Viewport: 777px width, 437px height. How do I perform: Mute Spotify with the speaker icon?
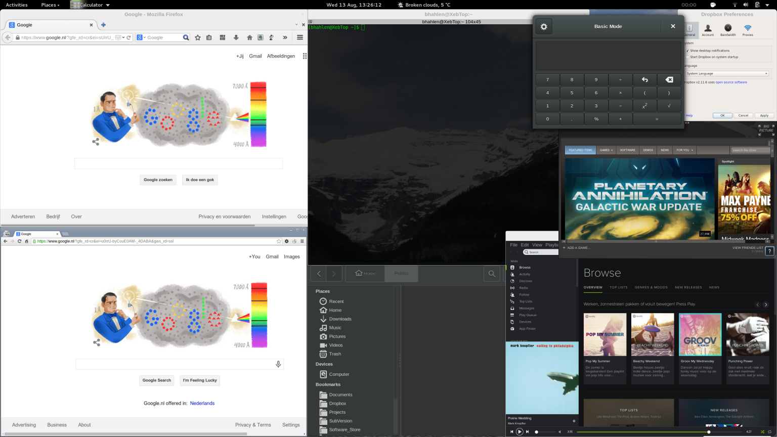[559, 432]
